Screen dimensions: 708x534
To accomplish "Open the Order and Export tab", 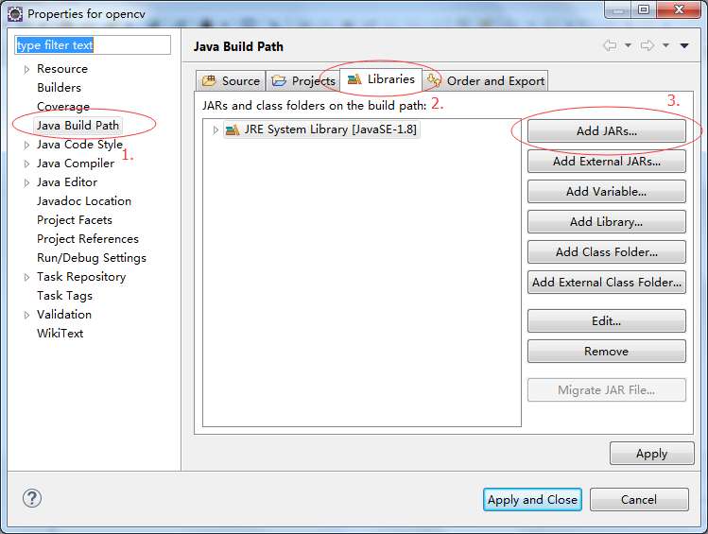I will (x=486, y=80).
